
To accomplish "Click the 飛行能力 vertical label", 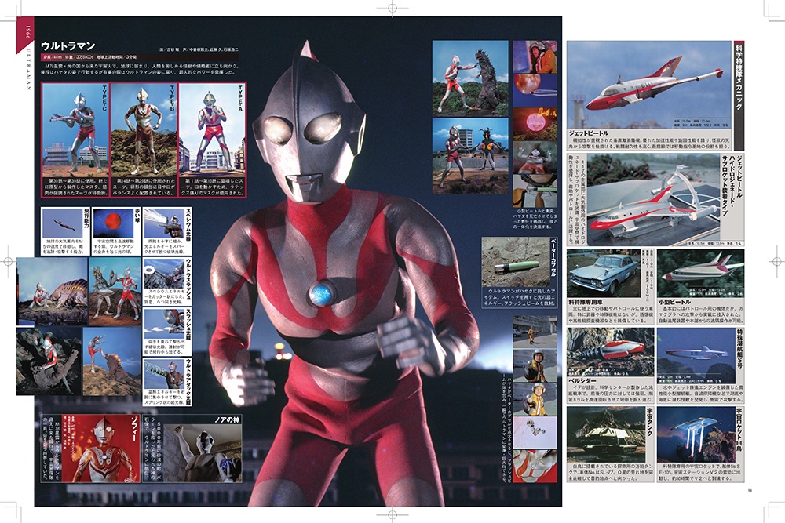I will click(86, 219).
